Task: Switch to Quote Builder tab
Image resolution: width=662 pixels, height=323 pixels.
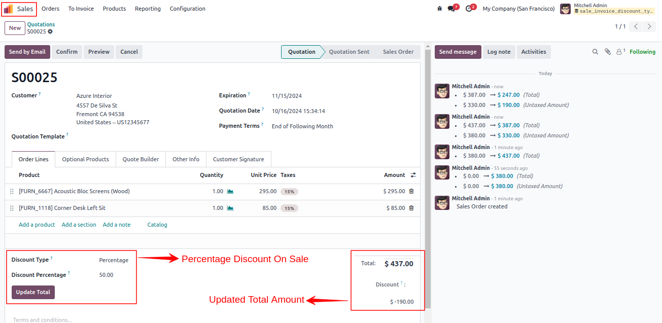Action: [x=141, y=159]
